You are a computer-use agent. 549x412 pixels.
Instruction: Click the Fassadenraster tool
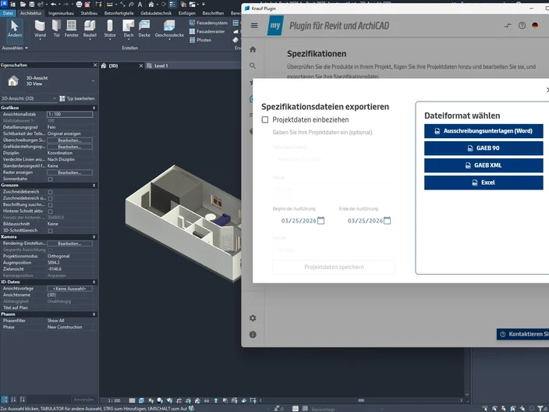tap(207, 31)
